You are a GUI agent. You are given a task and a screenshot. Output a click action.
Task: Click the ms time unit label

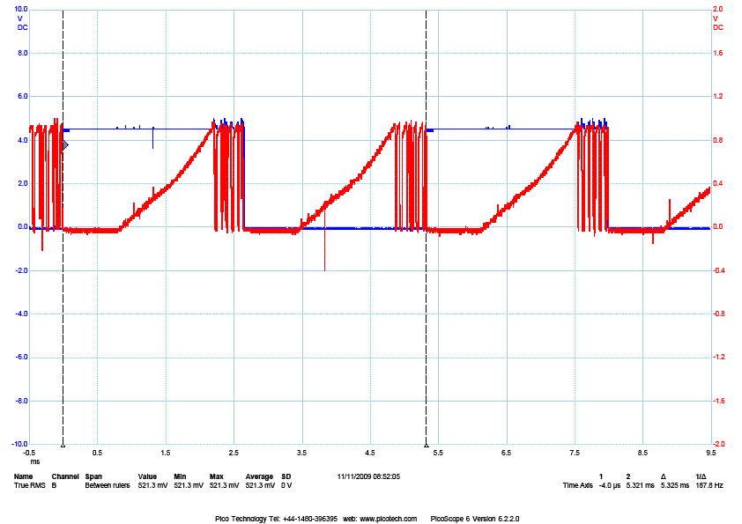click(x=35, y=461)
